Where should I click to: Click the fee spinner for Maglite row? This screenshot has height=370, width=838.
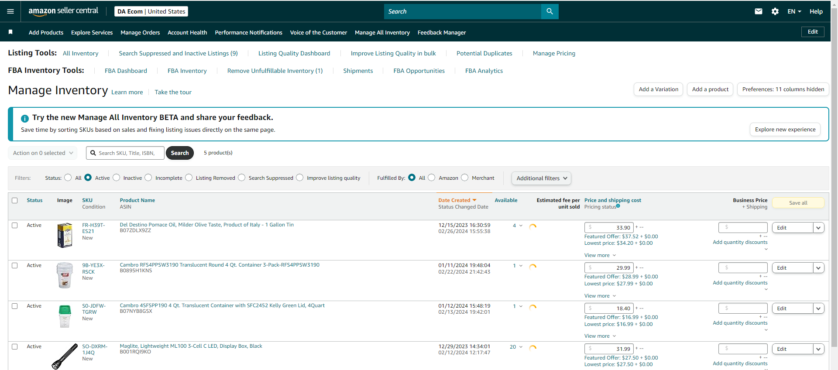coord(532,348)
